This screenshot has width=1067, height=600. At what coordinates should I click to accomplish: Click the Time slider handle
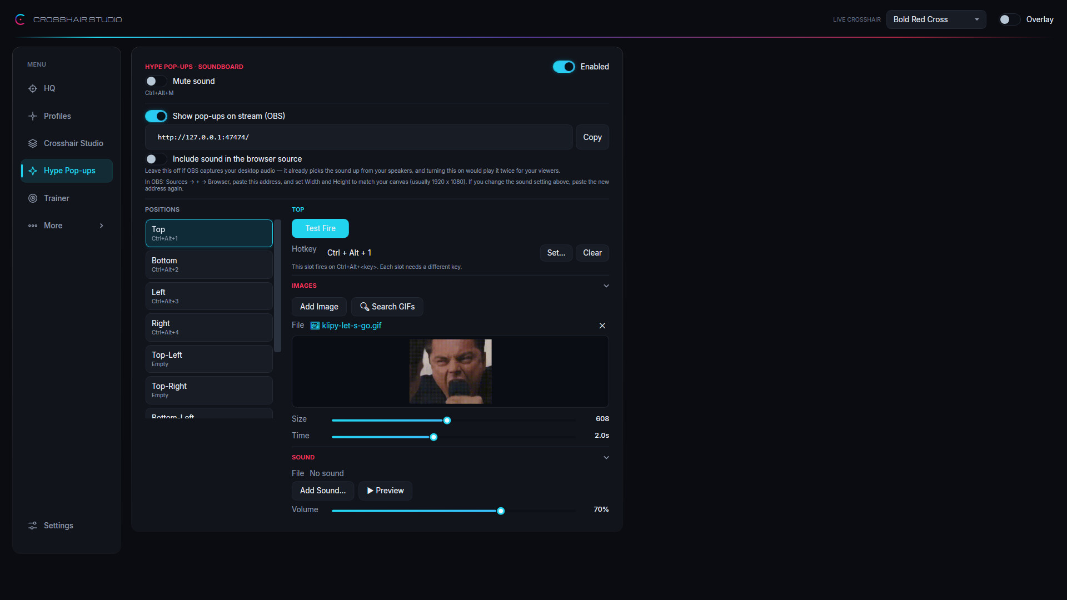(x=433, y=437)
